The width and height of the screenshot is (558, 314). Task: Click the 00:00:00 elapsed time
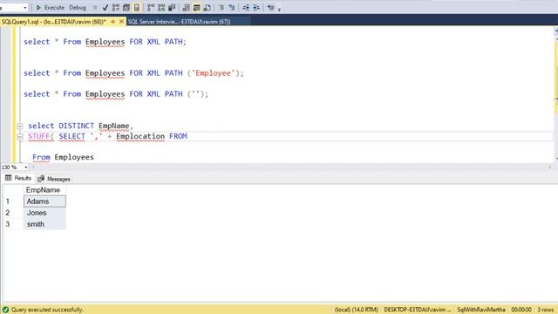[521, 310]
